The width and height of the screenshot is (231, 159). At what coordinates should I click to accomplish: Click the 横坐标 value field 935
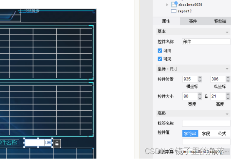190,79
